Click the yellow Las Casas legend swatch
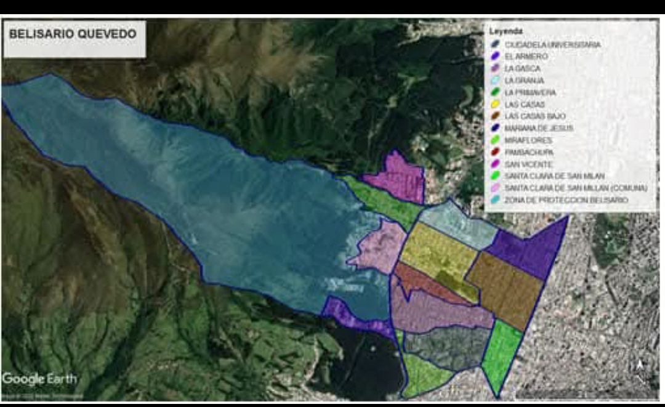The height and width of the screenshot is (407, 665). point(495,104)
